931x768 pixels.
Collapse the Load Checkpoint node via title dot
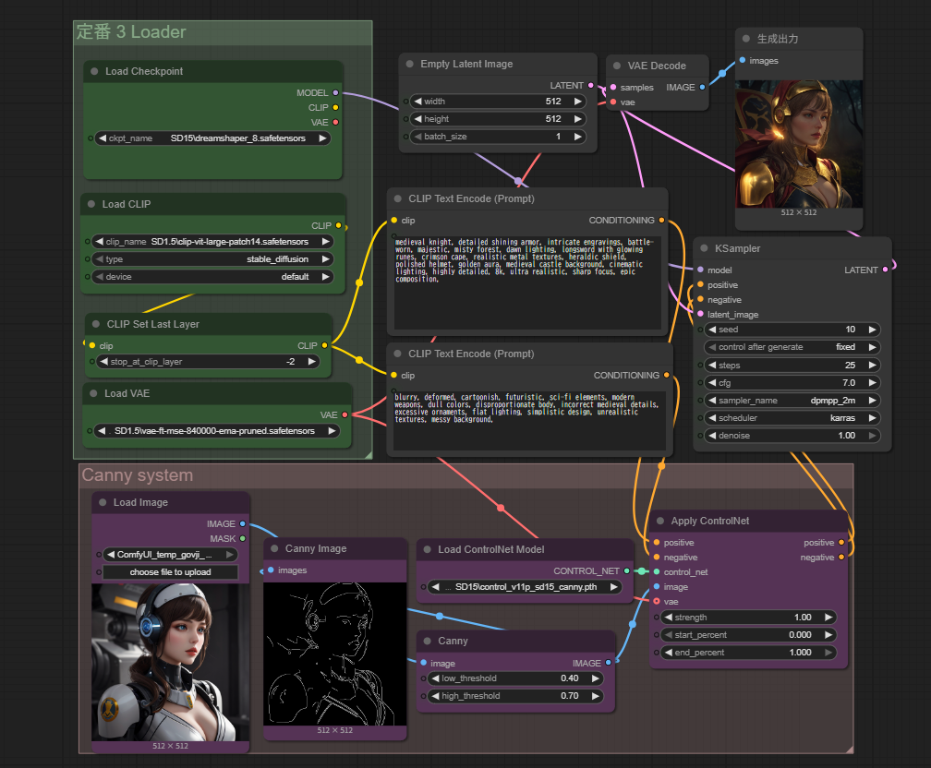coord(93,71)
